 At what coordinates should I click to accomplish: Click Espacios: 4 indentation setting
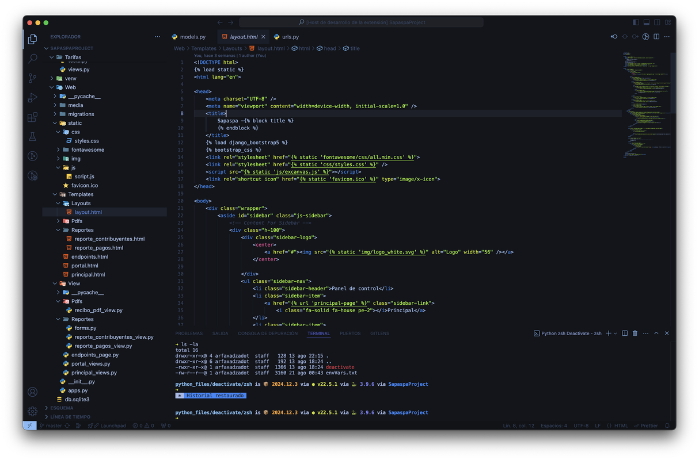pyautogui.click(x=553, y=426)
